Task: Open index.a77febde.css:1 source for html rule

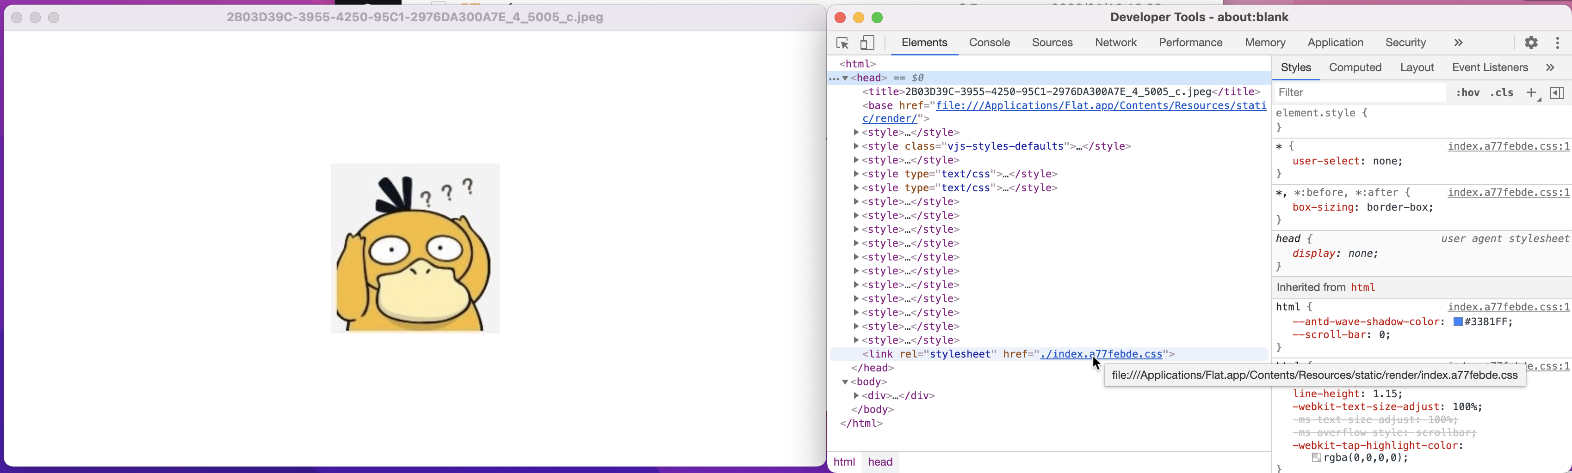Action: click(x=1509, y=307)
